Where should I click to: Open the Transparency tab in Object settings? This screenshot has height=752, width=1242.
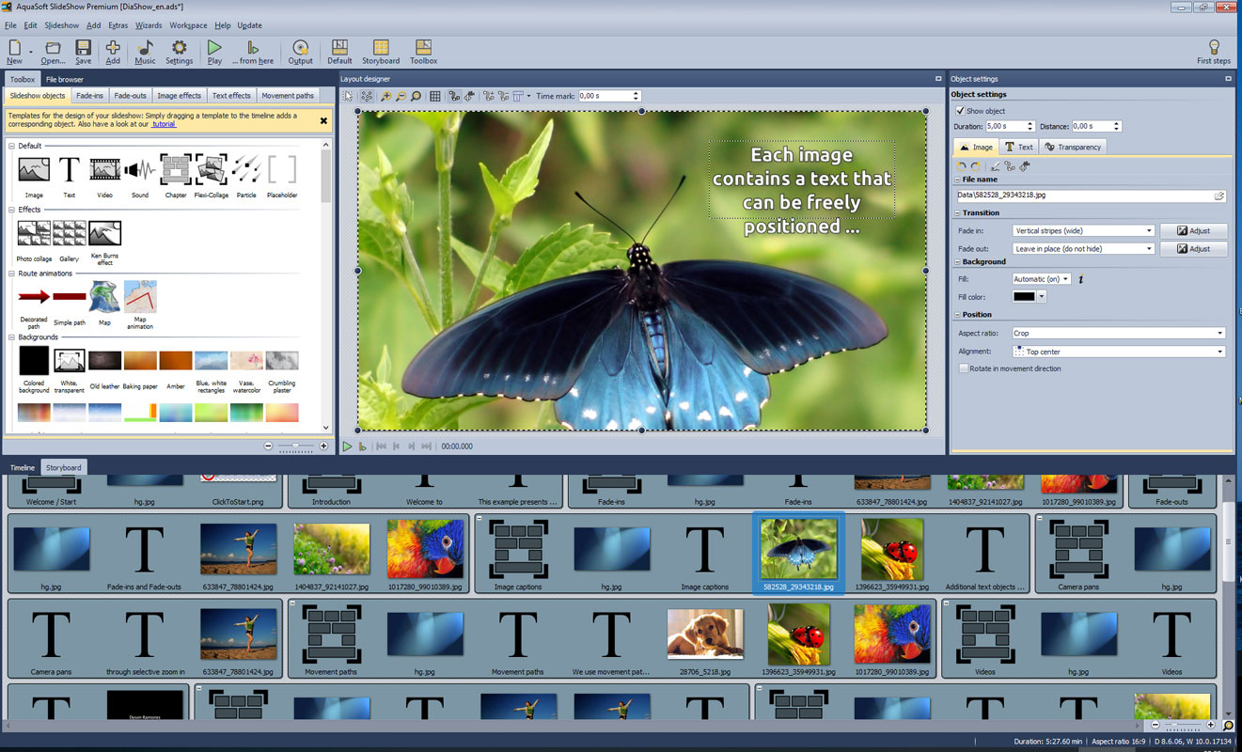point(1072,147)
